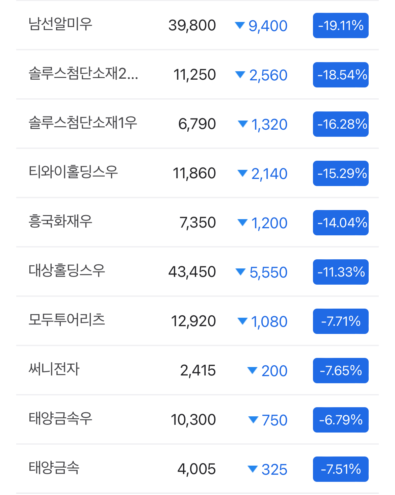Tap the blue triangle before 750
Viewport: 395px width, 495px height.
(253, 420)
